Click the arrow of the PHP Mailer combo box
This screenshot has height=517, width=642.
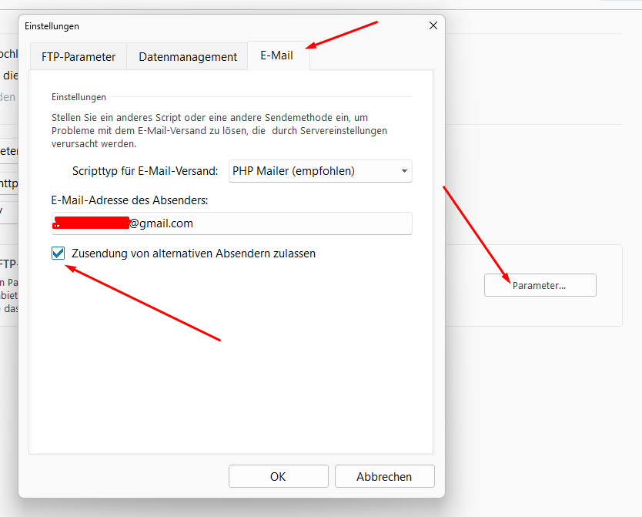click(404, 171)
